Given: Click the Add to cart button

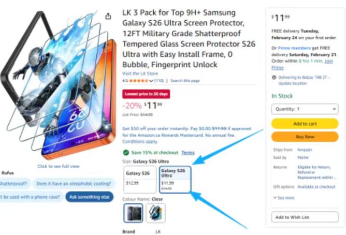Looking at the screenshot, I should point(304,124).
